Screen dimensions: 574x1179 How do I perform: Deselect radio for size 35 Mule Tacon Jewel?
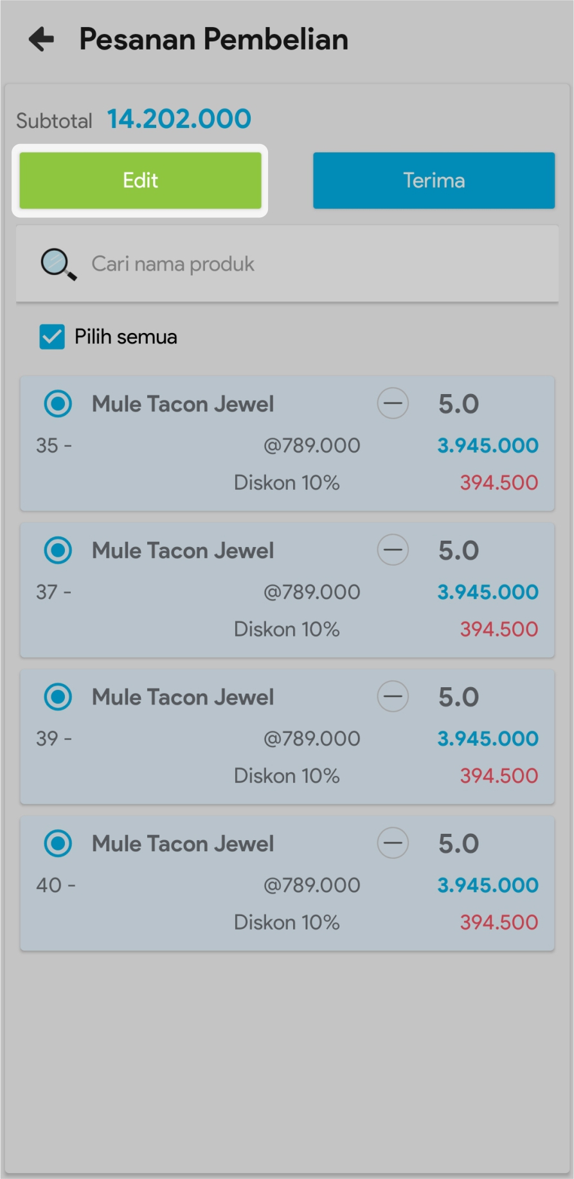58,404
